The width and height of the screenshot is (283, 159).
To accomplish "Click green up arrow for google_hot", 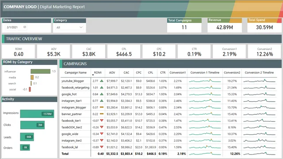I will coord(102,94).
